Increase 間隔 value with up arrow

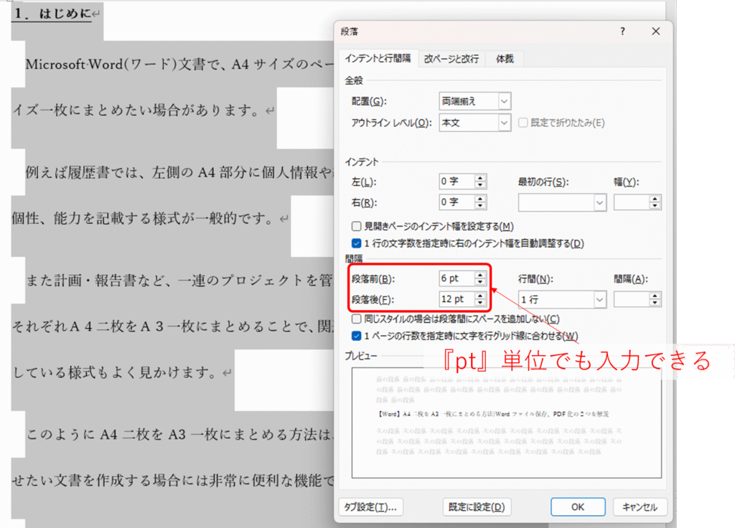coord(654,295)
